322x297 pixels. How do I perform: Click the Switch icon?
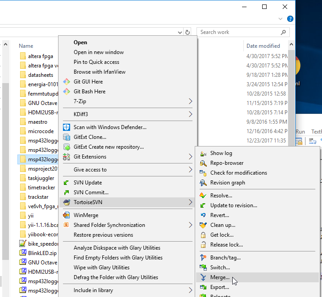[203, 268]
